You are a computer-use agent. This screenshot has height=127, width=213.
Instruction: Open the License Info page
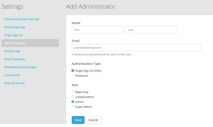tap(12, 75)
